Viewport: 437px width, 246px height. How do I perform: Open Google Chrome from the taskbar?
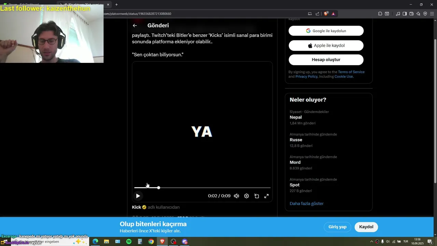coord(151,242)
